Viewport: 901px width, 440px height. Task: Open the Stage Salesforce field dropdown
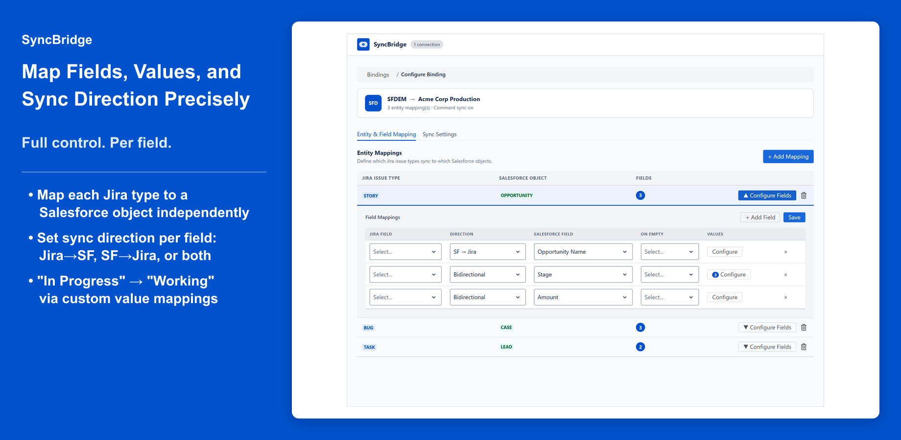[x=583, y=275]
